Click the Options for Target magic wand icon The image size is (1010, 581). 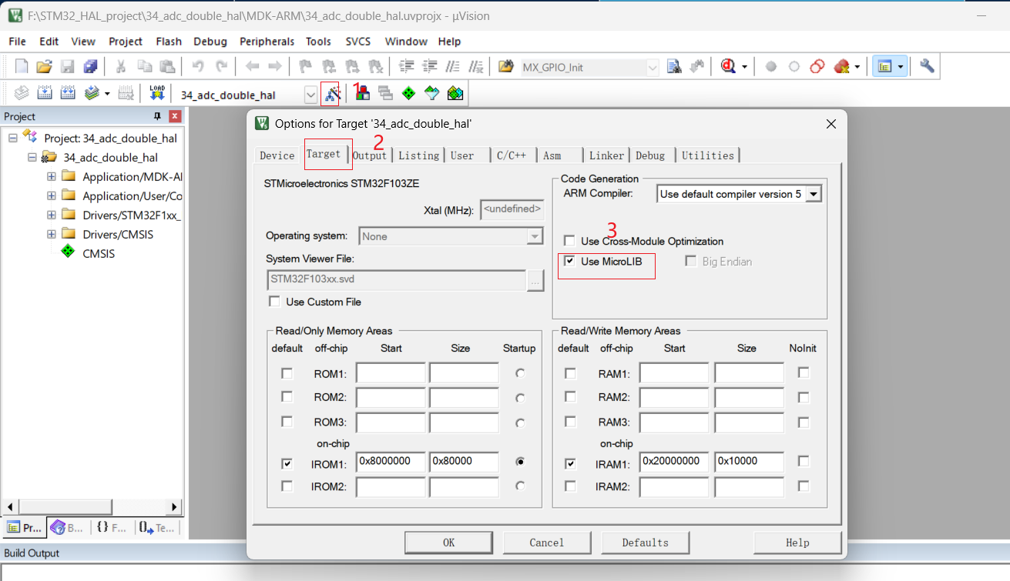332,94
